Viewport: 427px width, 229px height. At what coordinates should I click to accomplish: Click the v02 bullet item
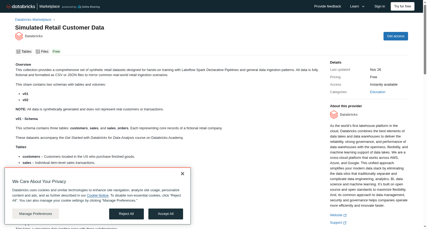(x=25, y=100)
